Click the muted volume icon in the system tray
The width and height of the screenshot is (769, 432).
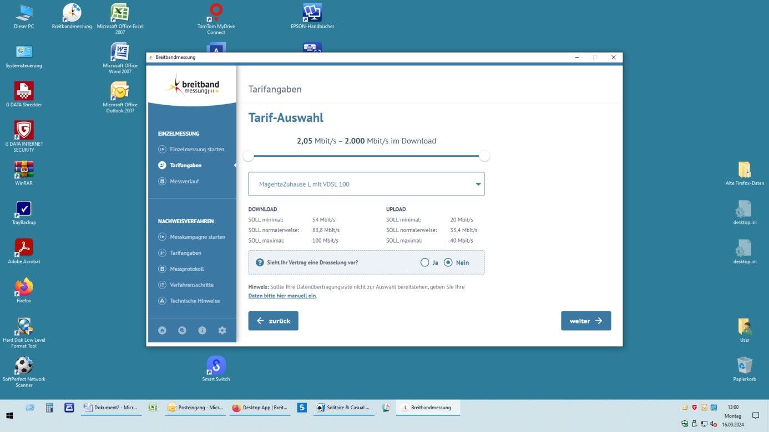pyautogui.click(x=714, y=424)
